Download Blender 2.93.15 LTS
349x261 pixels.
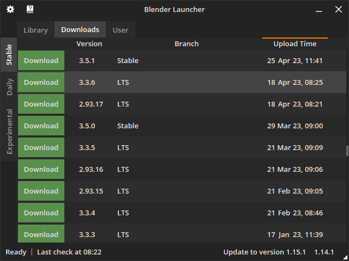41,191
